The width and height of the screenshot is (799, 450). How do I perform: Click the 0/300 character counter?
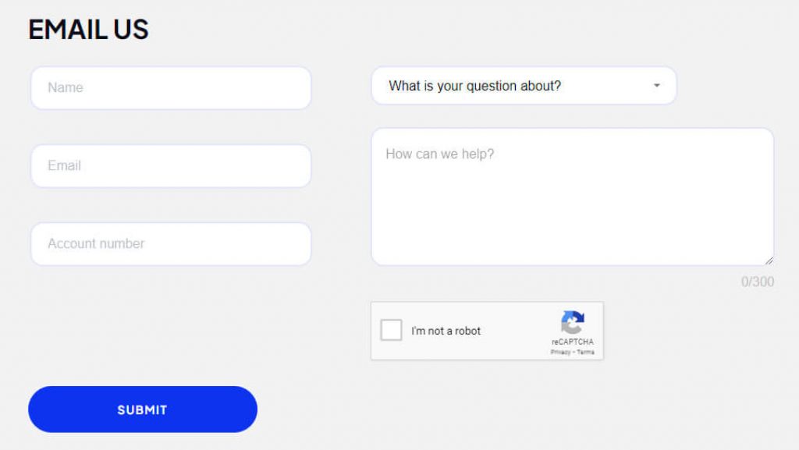tap(758, 282)
